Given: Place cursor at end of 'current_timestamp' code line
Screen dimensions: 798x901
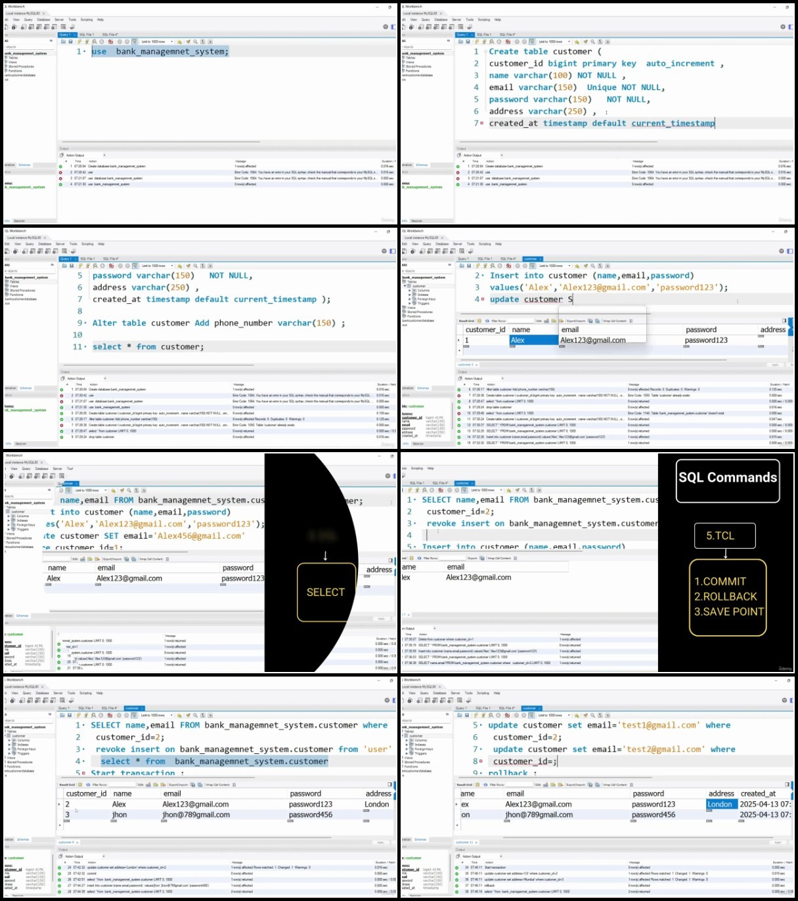Looking at the screenshot, I should pos(715,123).
